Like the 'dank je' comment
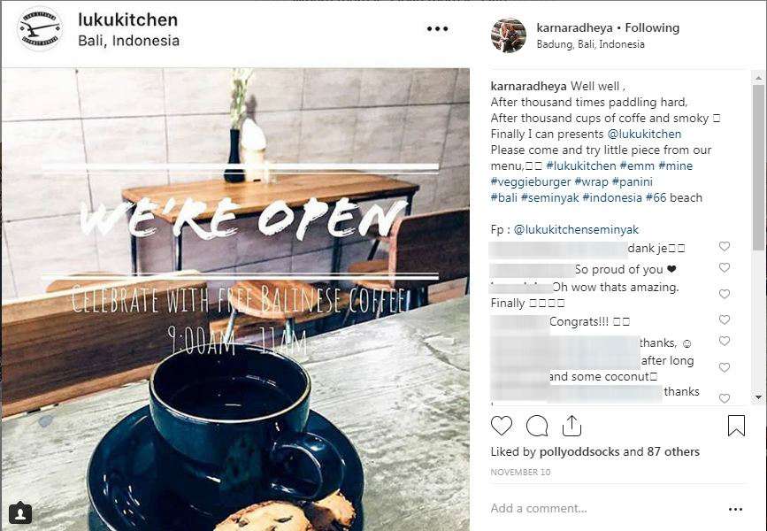The height and width of the screenshot is (531, 767). pyautogui.click(x=725, y=247)
